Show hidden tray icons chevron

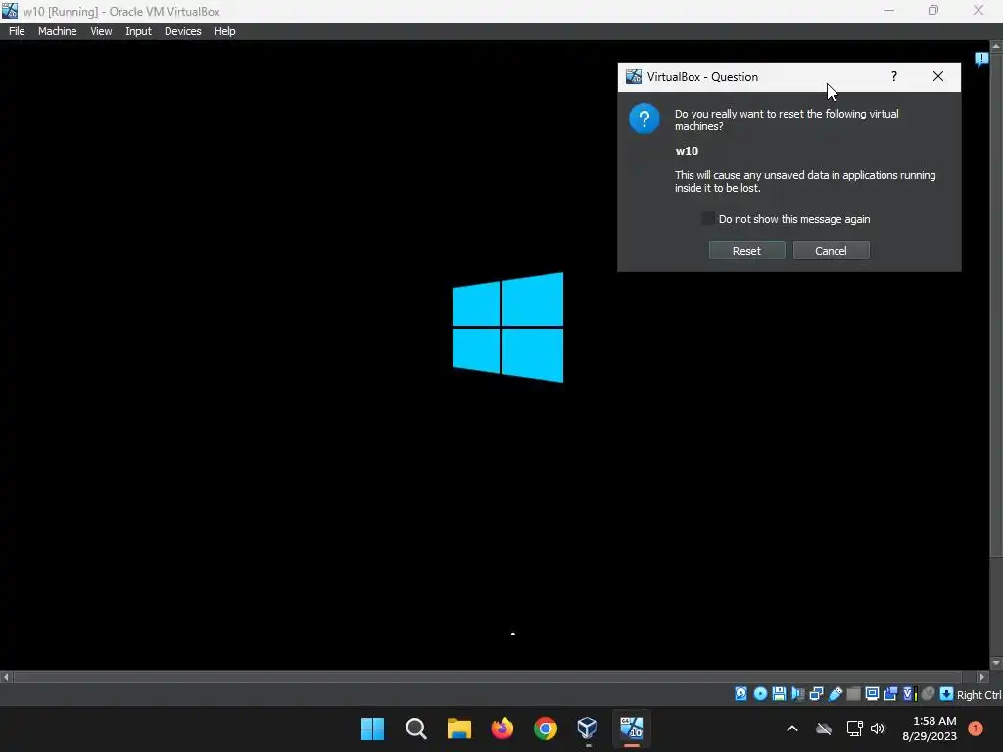click(791, 728)
